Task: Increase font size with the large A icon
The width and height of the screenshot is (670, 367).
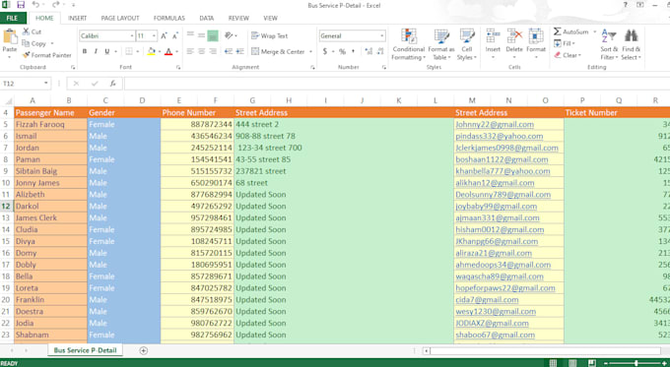Action: 165,35
